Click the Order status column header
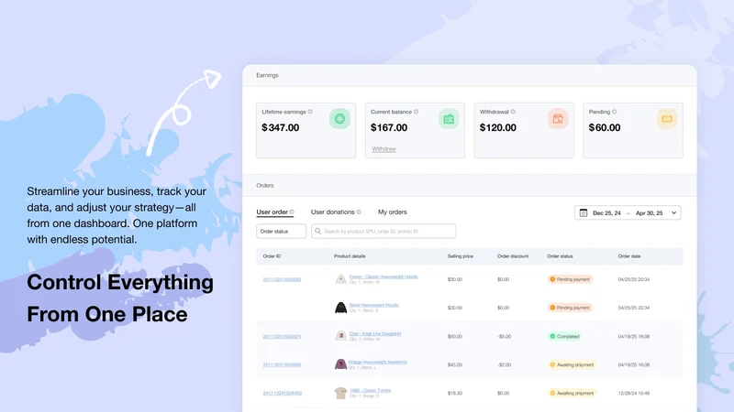Screen dimensions: 734x412 coord(560,256)
